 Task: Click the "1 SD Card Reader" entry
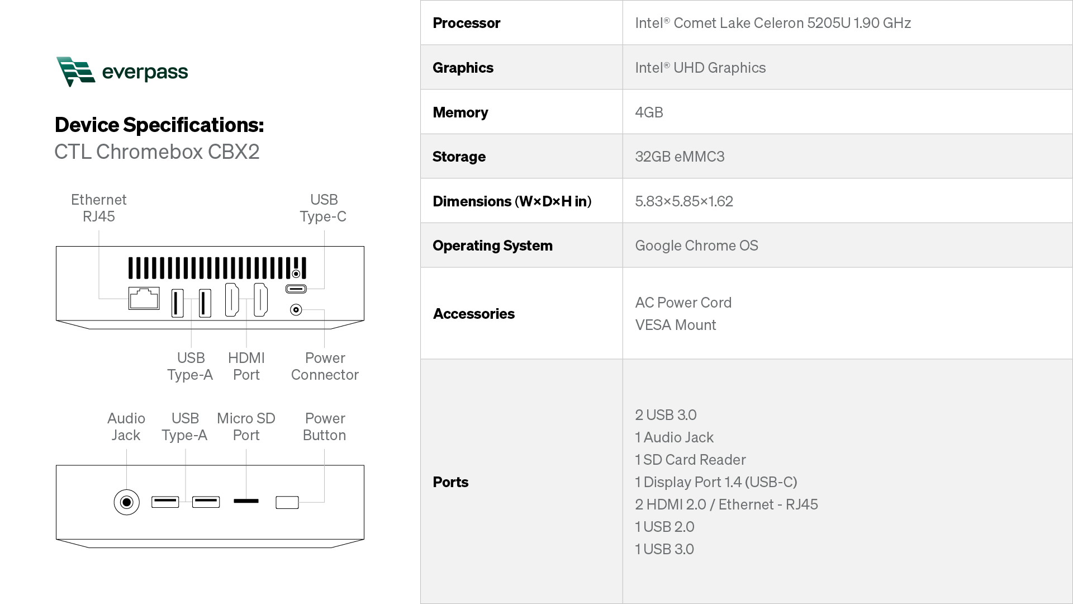point(690,460)
